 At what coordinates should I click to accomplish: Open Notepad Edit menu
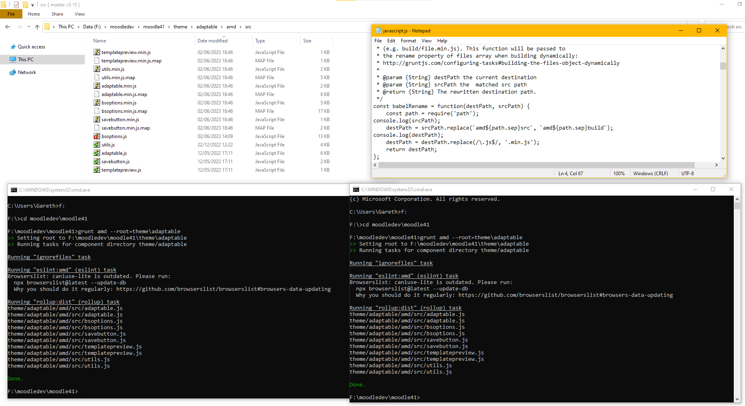tap(391, 41)
